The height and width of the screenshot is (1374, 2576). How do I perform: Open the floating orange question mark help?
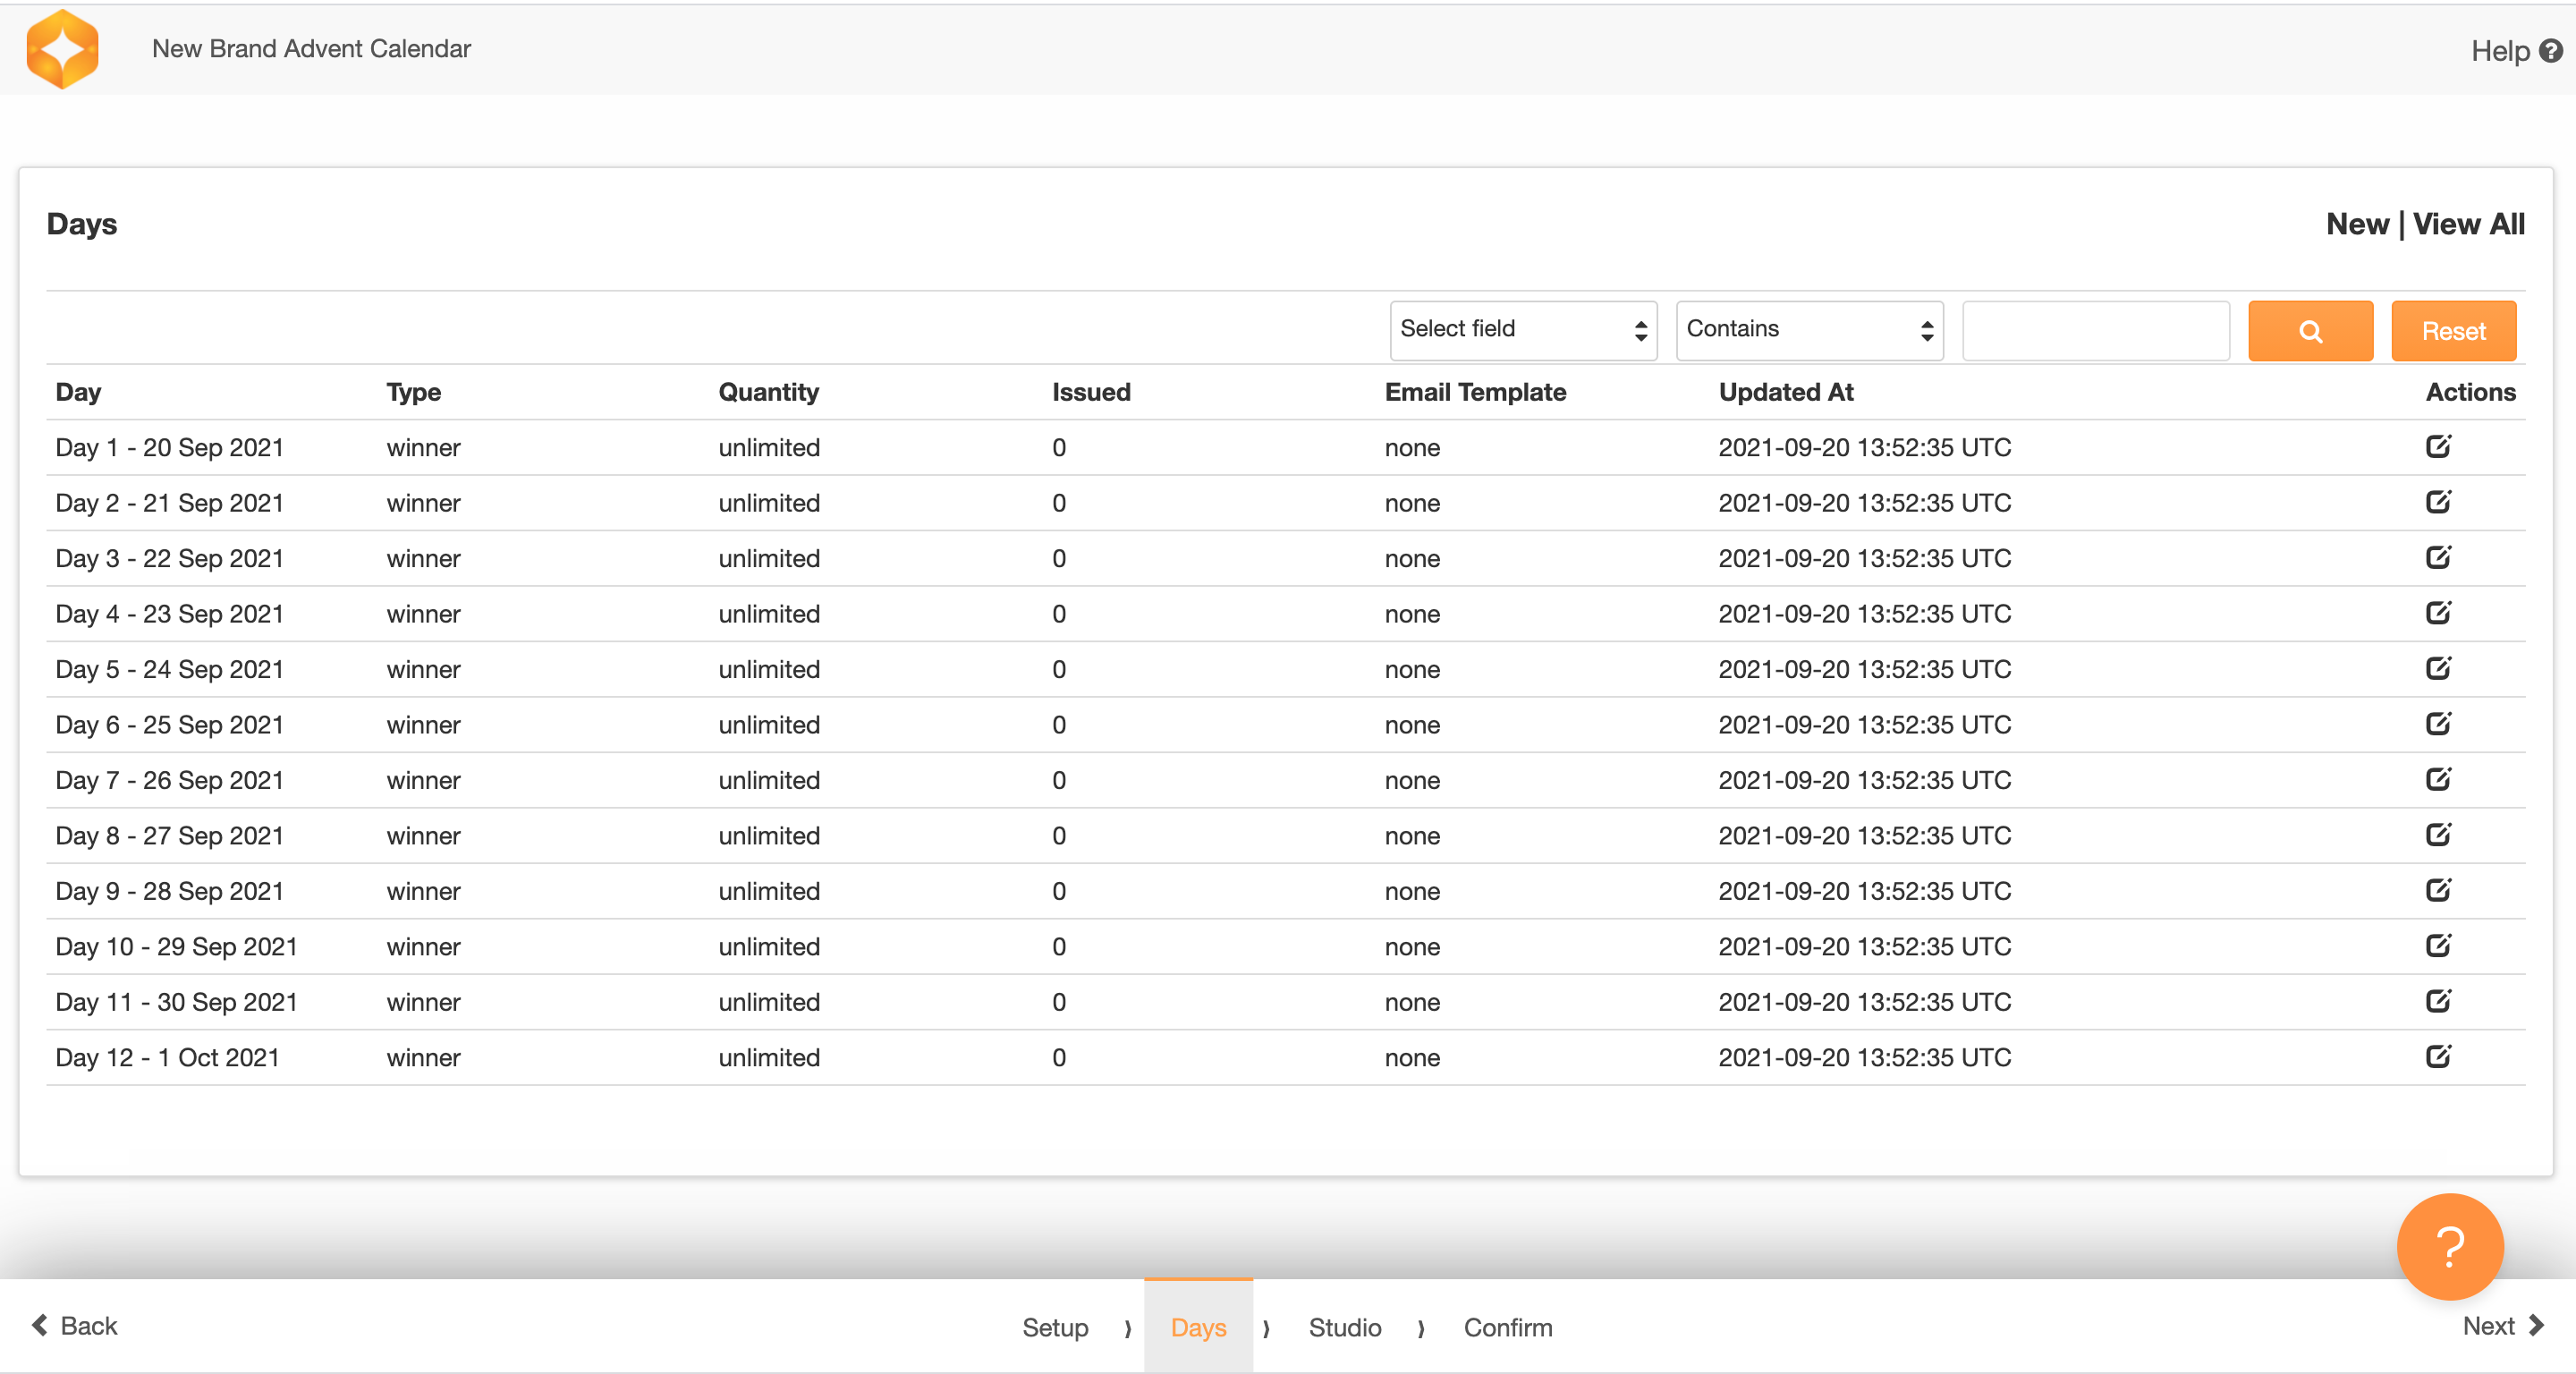[2449, 1246]
